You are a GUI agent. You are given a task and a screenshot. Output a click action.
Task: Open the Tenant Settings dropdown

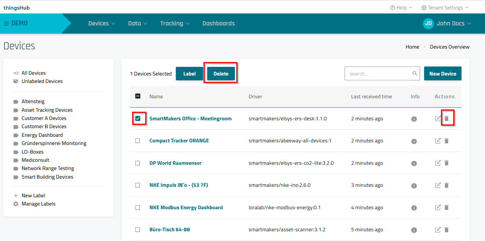tap(444, 7)
